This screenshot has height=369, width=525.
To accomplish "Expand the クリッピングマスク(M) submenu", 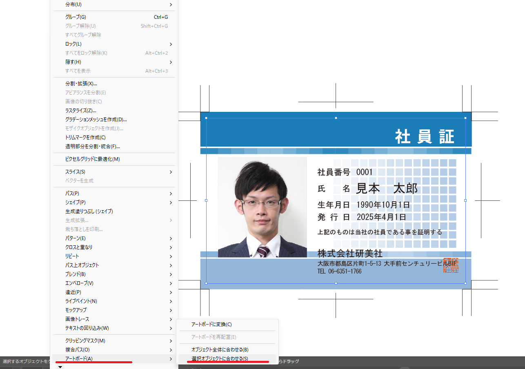I will pos(85,340).
